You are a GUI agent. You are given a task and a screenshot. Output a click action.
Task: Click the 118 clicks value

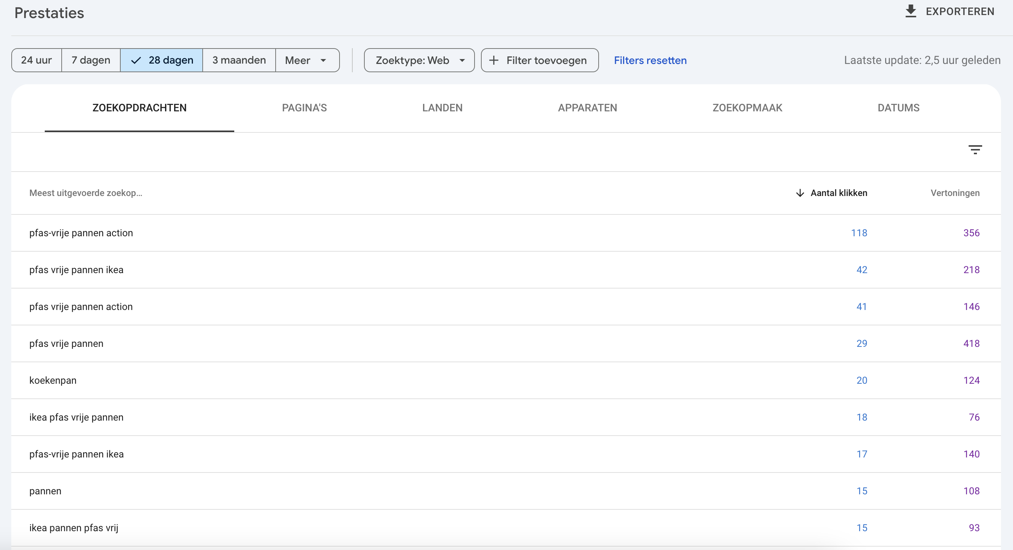859,233
